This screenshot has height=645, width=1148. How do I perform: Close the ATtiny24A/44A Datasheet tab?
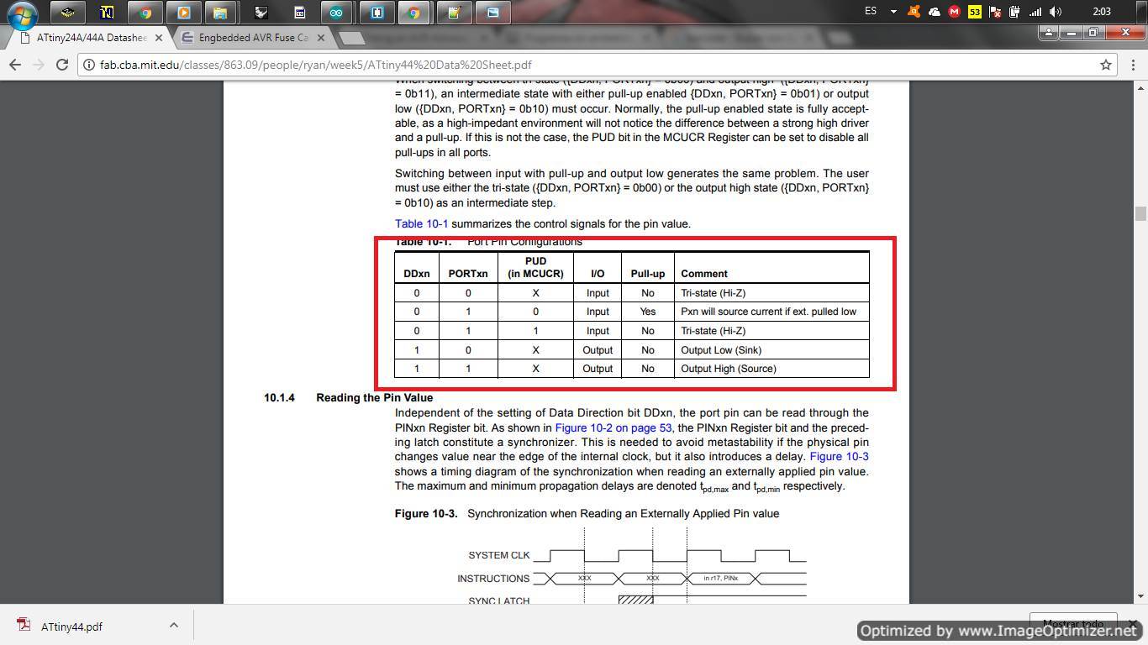[x=158, y=38]
